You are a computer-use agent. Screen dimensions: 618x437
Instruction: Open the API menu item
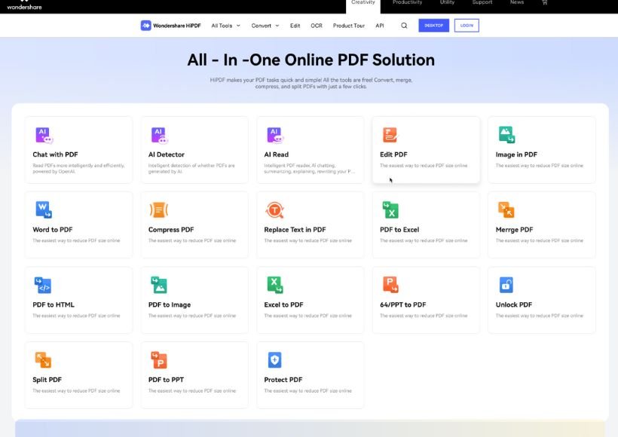pyautogui.click(x=380, y=26)
